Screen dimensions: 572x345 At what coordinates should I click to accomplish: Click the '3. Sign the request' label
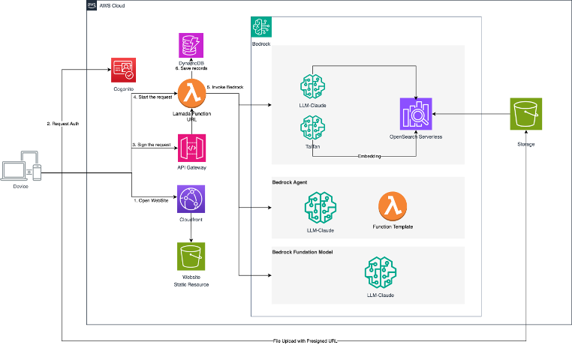tap(152, 145)
